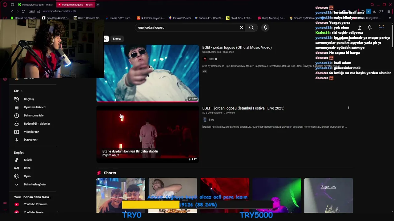Play the EGE! jordan logosu Official Music Video thumbnail
Screen dimensions: 394x221
(148, 73)
